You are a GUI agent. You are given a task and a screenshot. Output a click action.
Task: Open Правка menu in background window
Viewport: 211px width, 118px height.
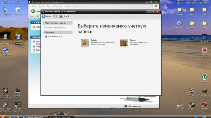pyautogui.click(x=42, y=6)
